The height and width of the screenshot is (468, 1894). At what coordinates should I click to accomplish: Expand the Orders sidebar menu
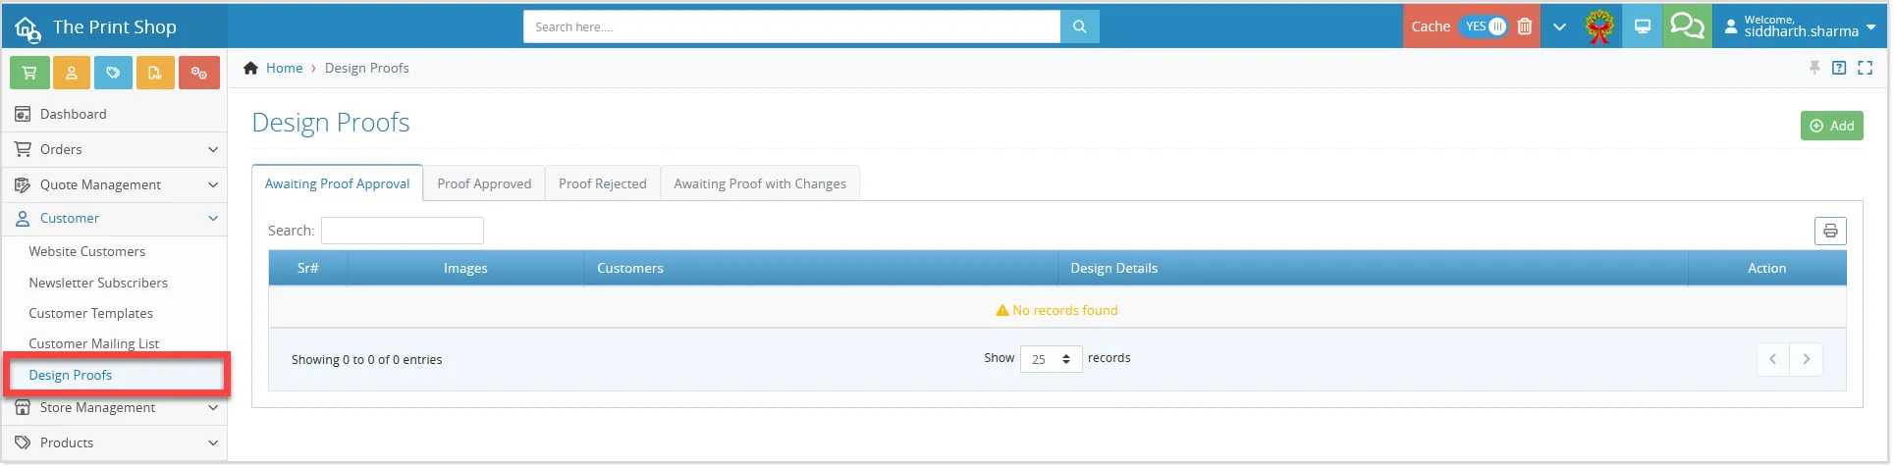[114, 149]
